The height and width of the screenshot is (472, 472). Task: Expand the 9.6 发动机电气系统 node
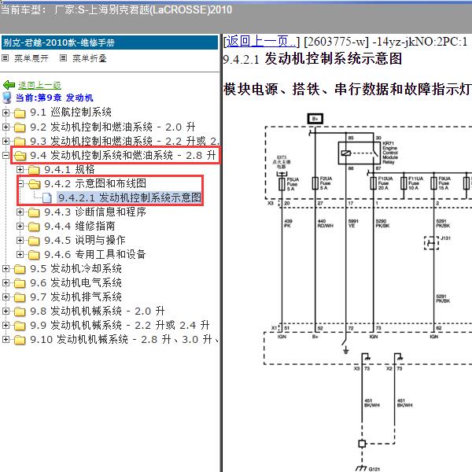click(x=6, y=282)
